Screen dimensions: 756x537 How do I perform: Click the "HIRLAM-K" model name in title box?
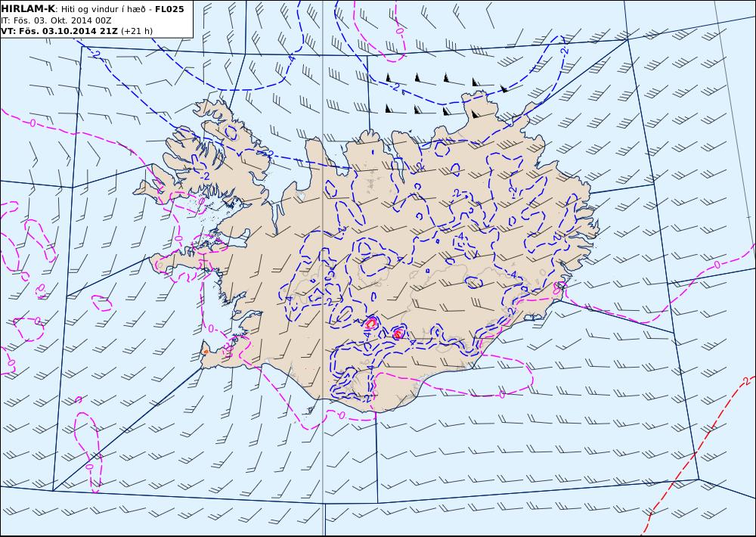pyautogui.click(x=28, y=9)
